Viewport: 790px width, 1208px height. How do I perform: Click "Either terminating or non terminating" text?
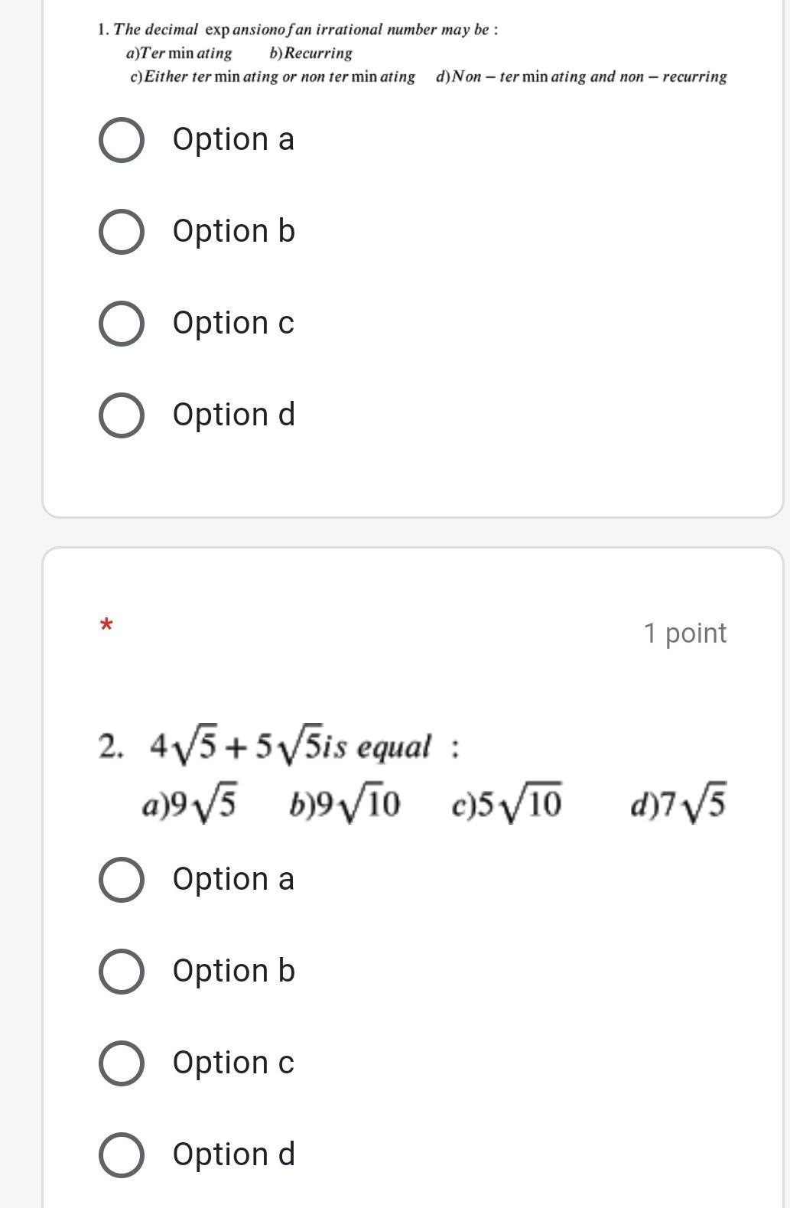[273, 77]
